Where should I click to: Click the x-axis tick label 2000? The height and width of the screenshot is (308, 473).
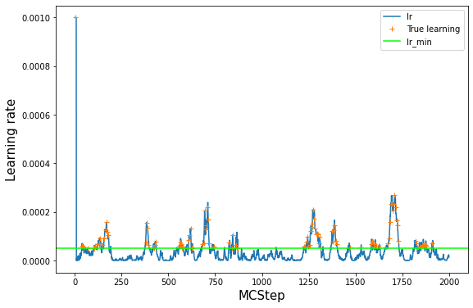449,282
